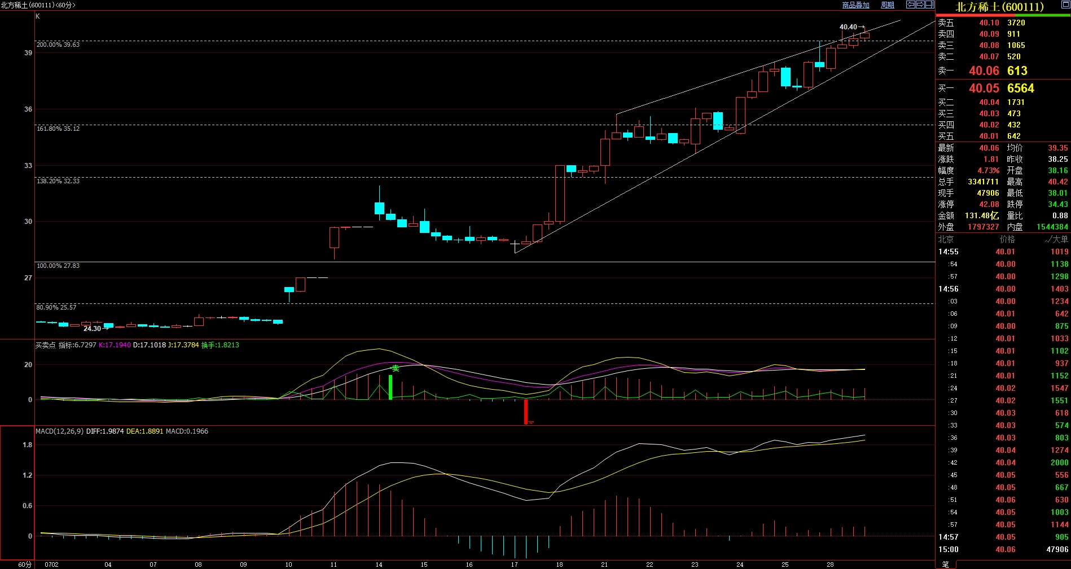1071x569 pixels.
Task: Click the forward arrow icon in chart header
Action: (x=920, y=5)
